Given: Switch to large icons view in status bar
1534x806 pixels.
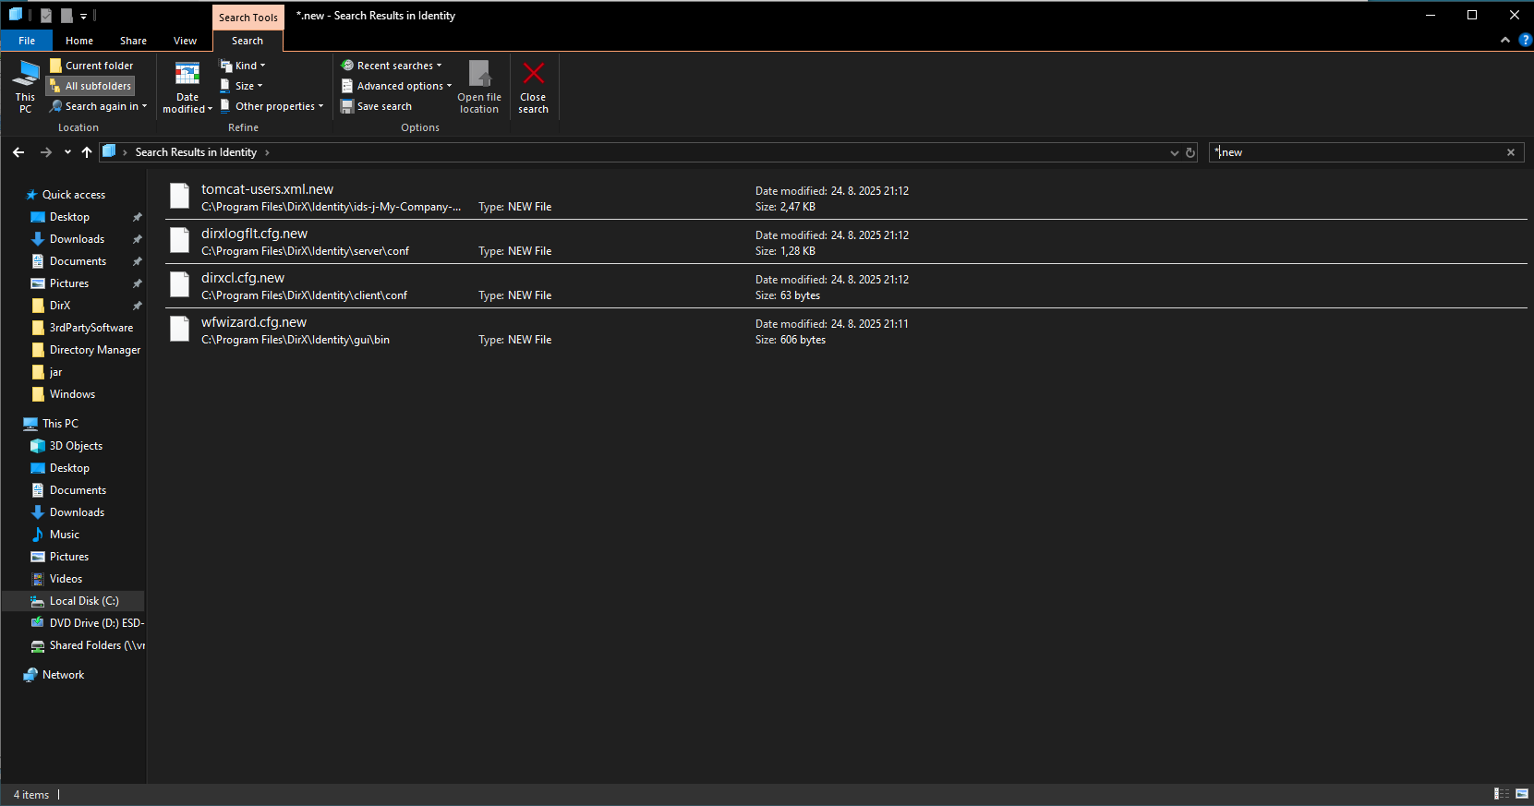Looking at the screenshot, I should [x=1522, y=794].
